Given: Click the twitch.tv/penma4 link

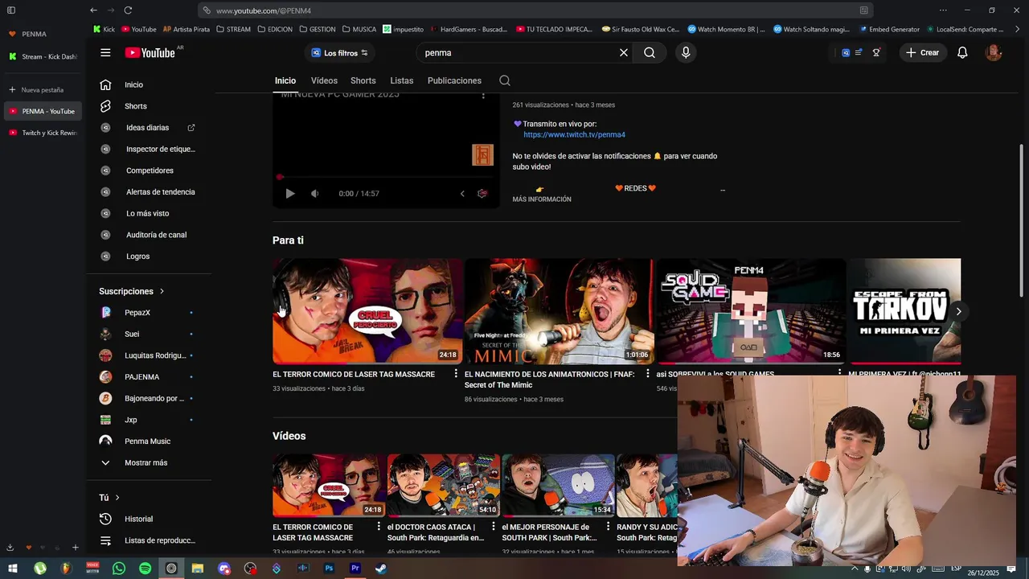Looking at the screenshot, I should [x=574, y=135].
